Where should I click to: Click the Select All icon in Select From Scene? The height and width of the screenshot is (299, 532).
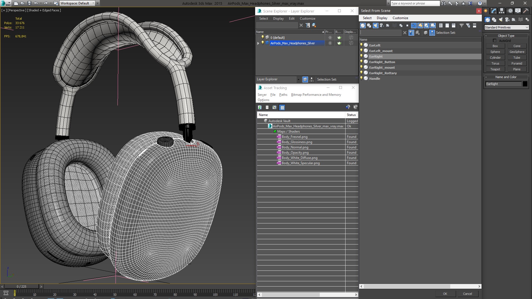pyautogui.click(x=441, y=25)
